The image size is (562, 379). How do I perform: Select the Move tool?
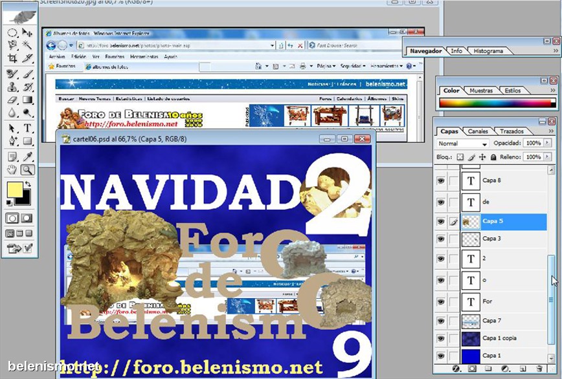click(x=28, y=32)
